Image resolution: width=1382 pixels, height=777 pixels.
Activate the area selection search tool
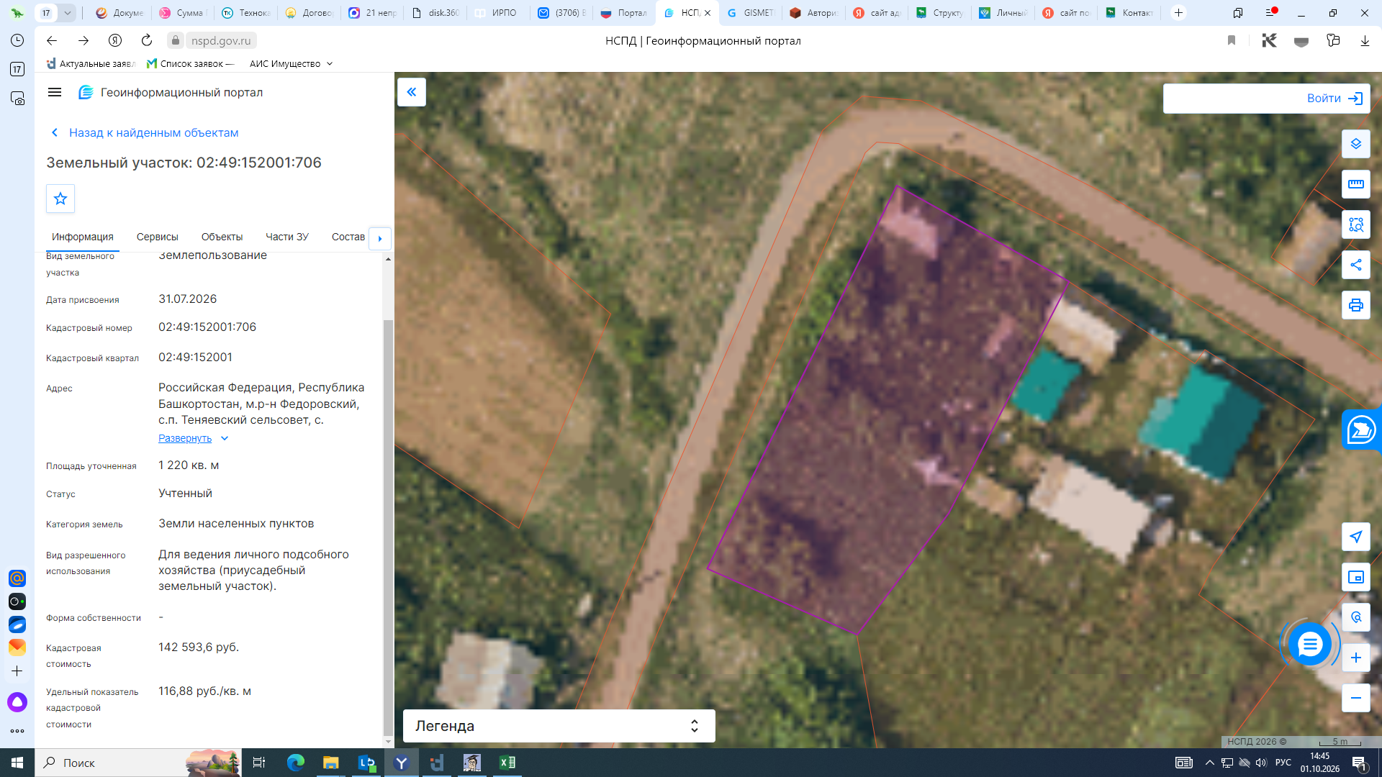coord(1356,224)
